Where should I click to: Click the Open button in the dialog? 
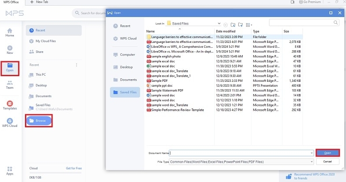point(328,153)
